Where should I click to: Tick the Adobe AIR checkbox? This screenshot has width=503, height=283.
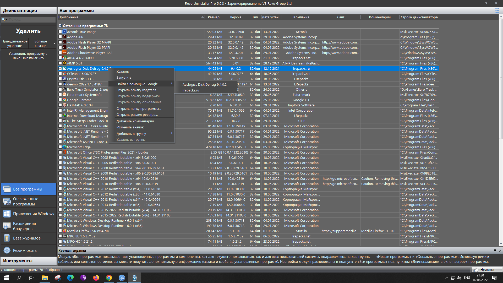coord(60,37)
